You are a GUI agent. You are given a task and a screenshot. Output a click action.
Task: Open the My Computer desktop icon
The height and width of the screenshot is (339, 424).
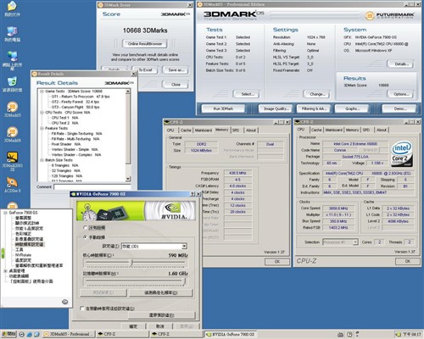pos(12,34)
